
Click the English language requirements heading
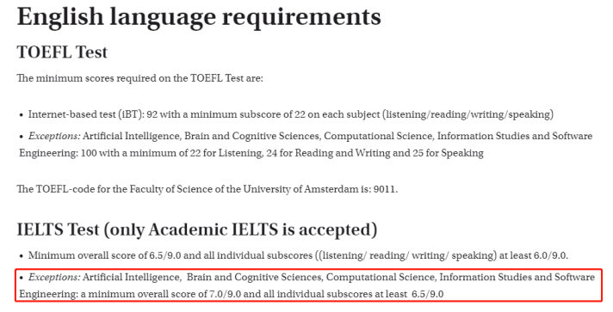tap(199, 17)
